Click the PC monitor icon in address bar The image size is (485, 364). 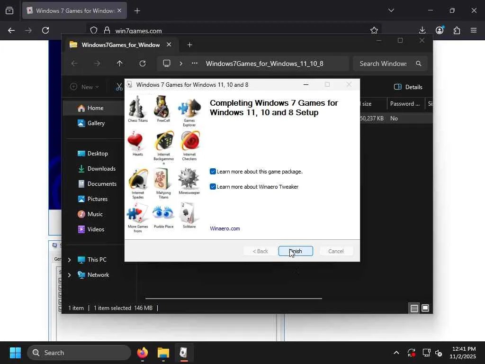(x=167, y=64)
